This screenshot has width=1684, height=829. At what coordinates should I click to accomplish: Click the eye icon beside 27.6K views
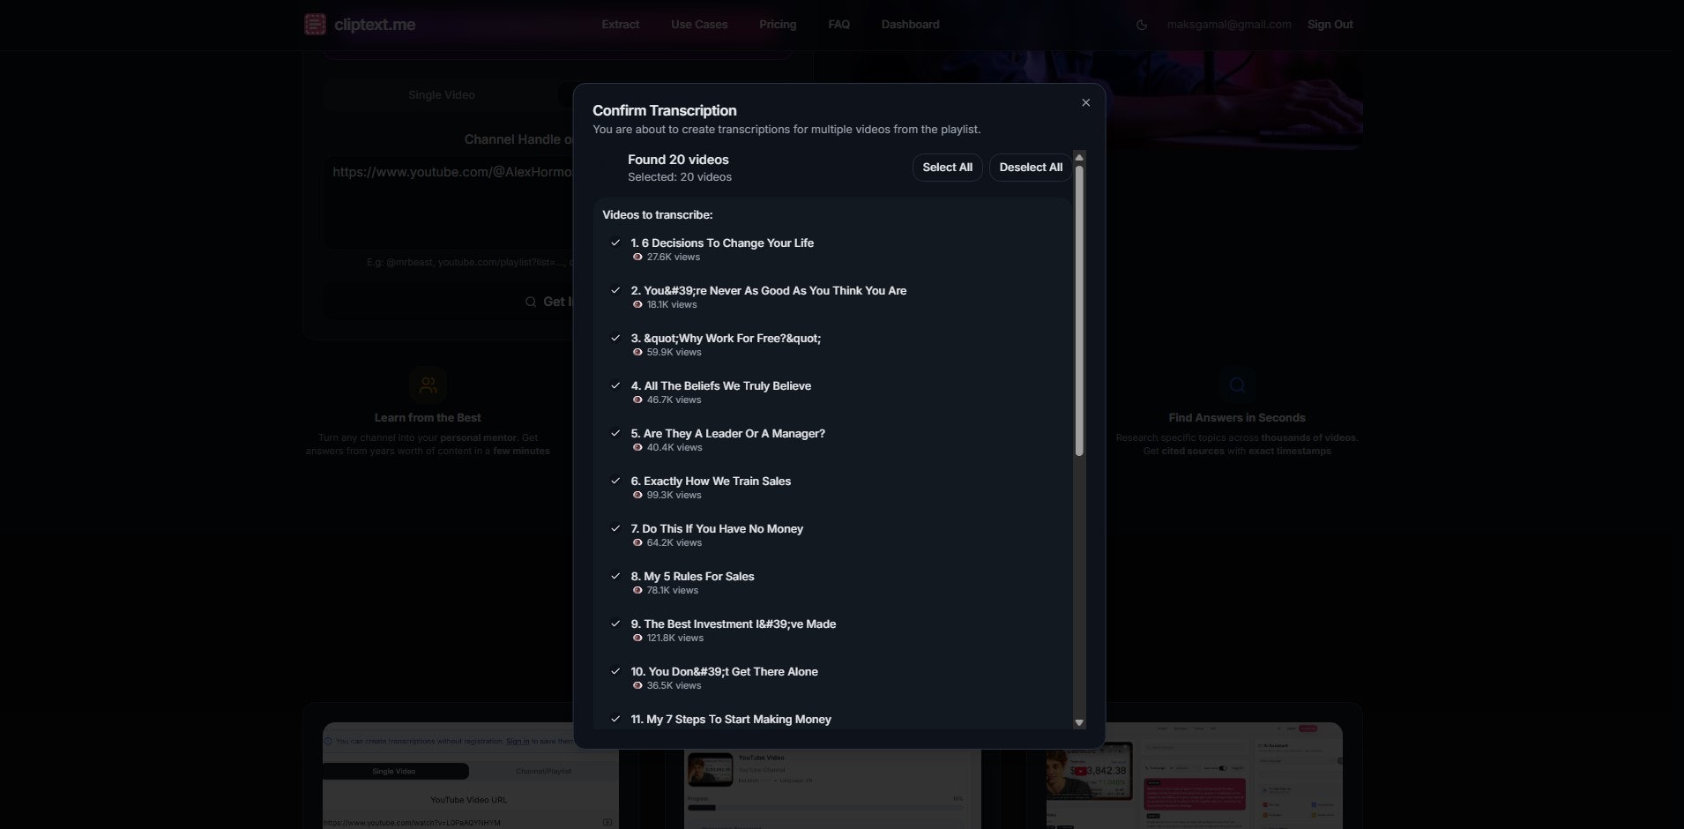(x=637, y=258)
